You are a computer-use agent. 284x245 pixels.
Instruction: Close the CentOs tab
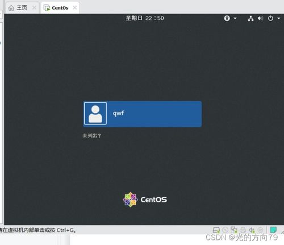pyautogui.click(x=75, y=7)
